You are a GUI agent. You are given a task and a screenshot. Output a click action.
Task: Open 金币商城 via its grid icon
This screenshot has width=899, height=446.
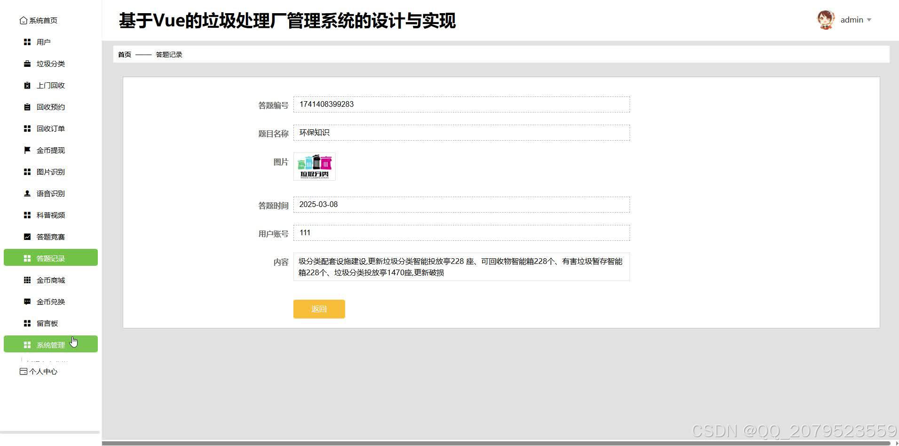point(27,279)
